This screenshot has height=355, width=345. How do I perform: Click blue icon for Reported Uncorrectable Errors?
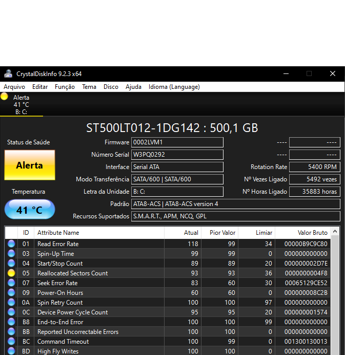[11, 331]
